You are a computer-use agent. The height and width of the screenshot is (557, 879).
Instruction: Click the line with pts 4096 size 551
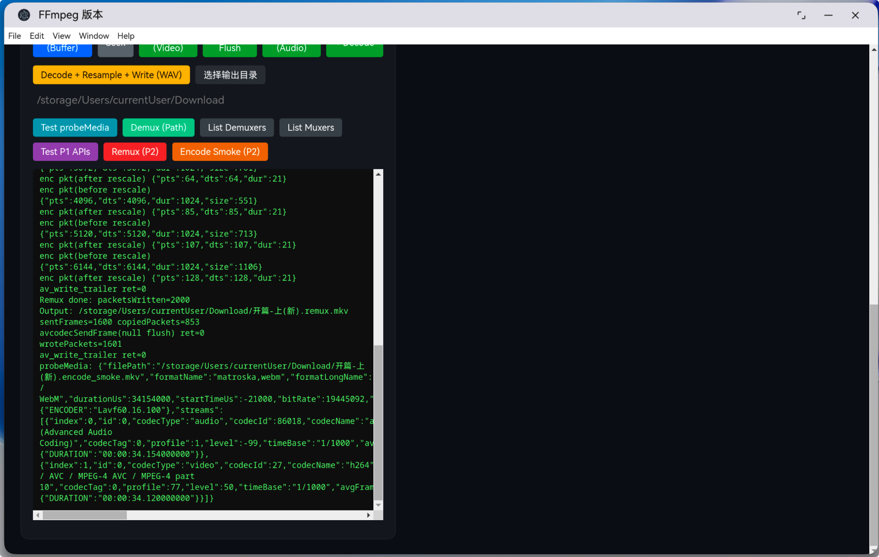148,200
